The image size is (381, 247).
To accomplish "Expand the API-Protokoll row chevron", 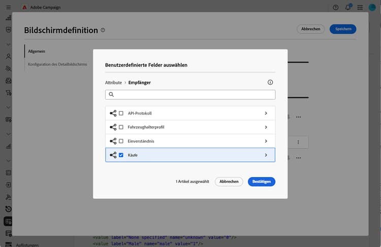I will click(266, 113).
